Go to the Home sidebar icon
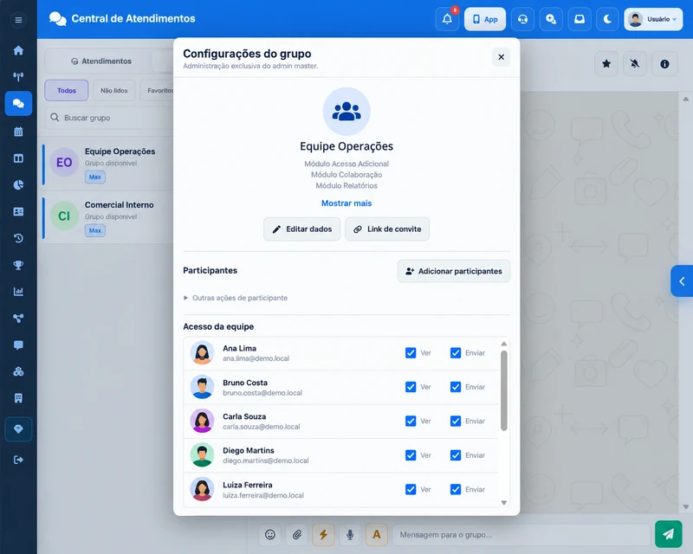The height and width of the screenshot is (554, 693). [x=18, y=50]
